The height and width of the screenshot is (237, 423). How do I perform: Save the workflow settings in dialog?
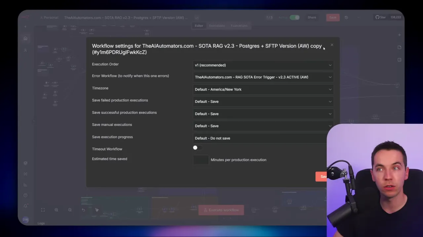coord(321,176)
